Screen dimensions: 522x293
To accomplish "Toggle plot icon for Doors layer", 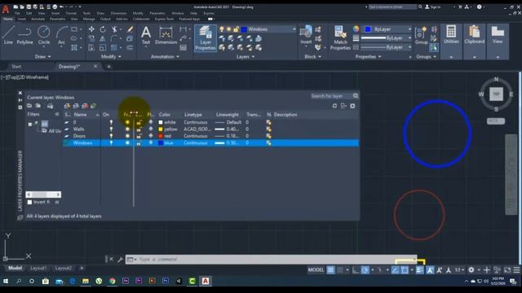I will click(151, 136).
